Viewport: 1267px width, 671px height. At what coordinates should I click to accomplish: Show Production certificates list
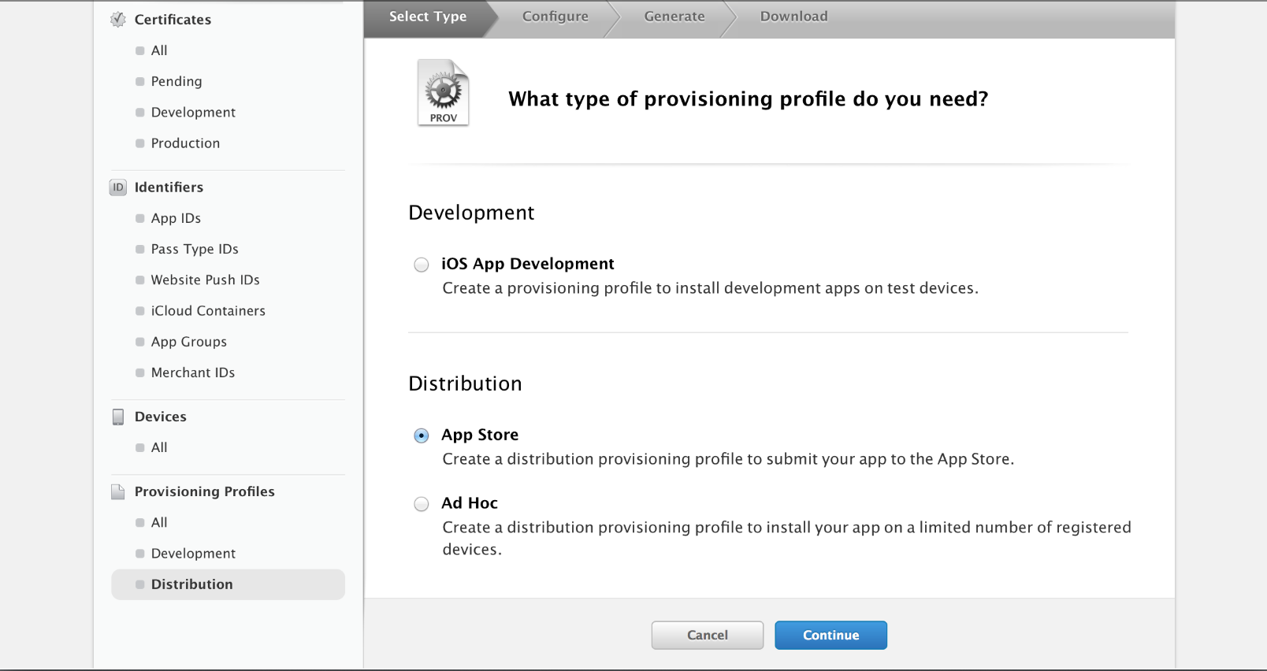click(185, 143)
